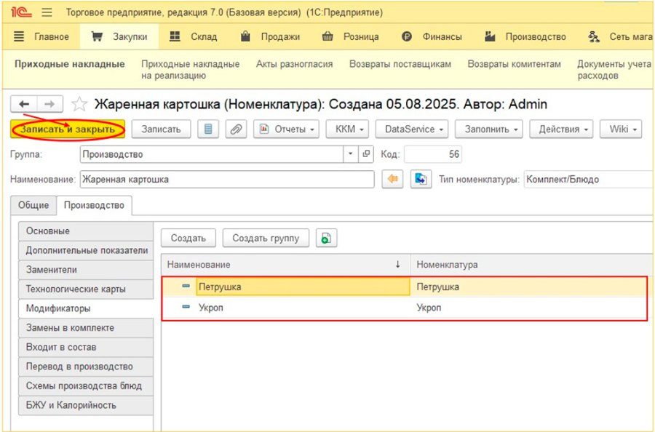Click the Создать группу button
This screenshot has height=432, width=655.
click(266, 238)
